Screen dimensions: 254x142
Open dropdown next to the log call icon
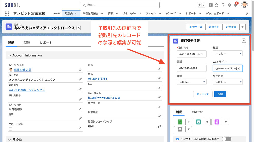click(x=207, y=122)
